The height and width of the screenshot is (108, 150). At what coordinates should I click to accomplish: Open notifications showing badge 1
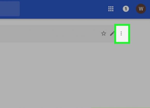126,9
